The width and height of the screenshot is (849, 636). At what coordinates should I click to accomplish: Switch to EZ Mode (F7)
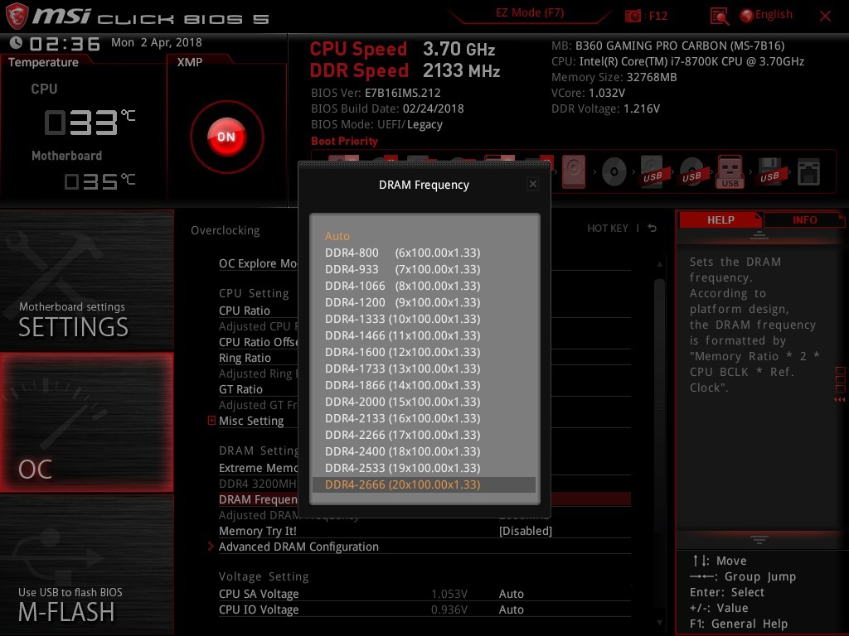click(x=530, y=13)
